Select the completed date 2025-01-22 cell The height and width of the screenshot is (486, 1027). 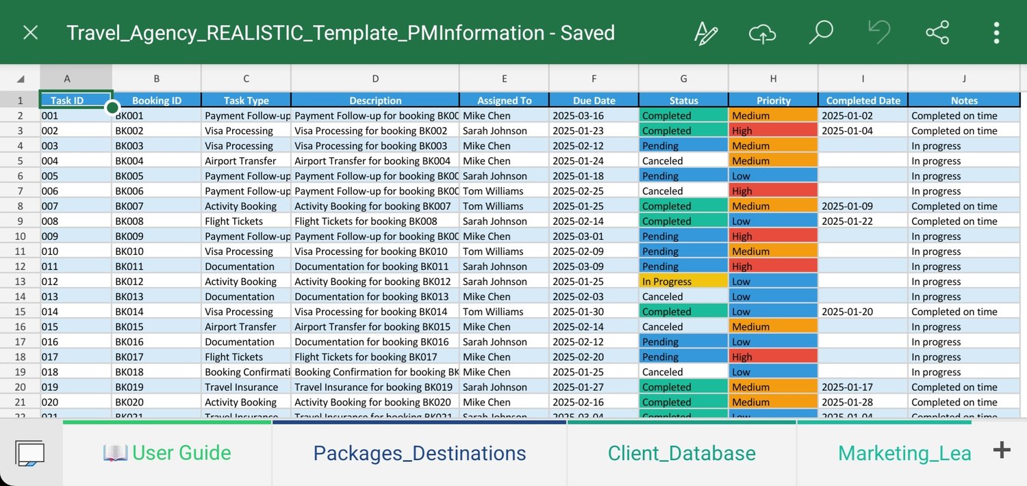click(x=863, y=221)
